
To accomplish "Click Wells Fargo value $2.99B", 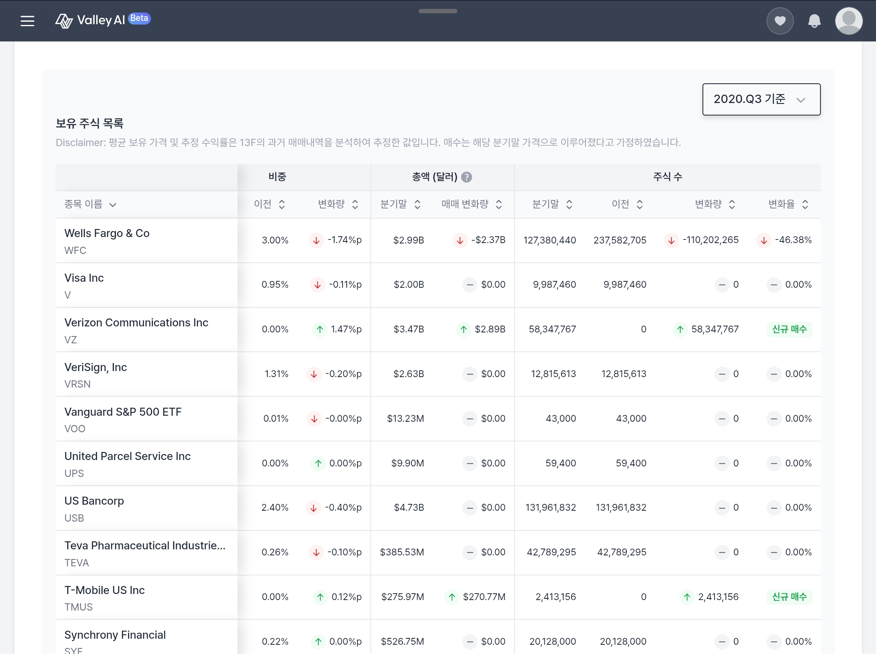I will coord(409,240).
